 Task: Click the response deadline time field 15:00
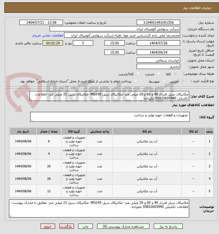pyautogui.click(x=115, y=43)
